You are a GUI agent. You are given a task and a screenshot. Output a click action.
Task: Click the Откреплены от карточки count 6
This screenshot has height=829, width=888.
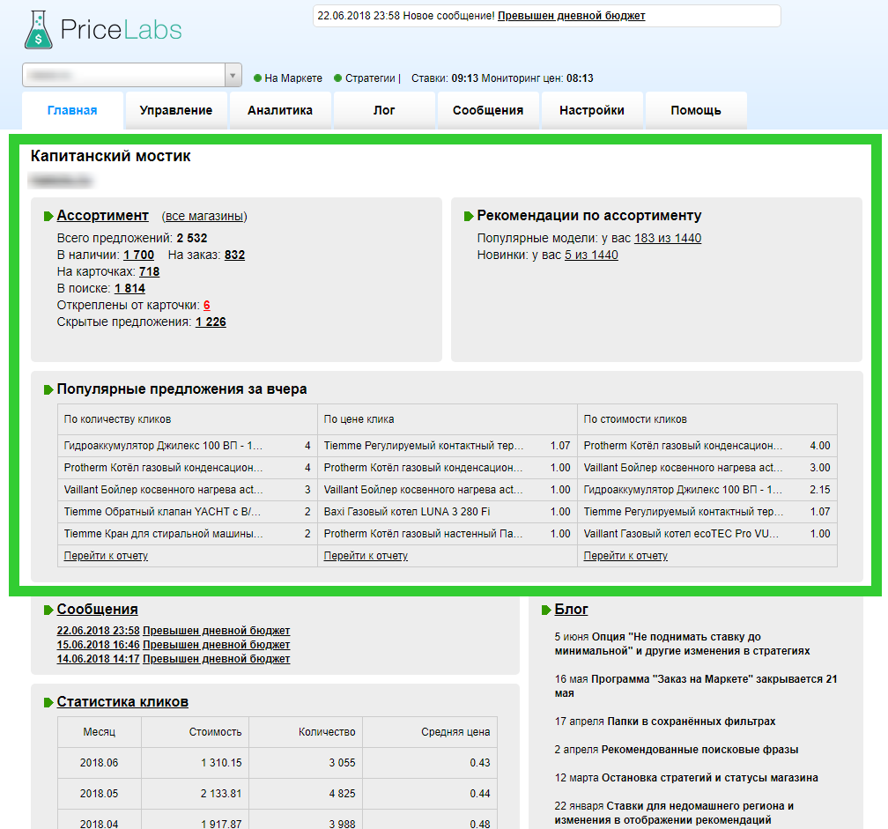[x=207, y=306]
